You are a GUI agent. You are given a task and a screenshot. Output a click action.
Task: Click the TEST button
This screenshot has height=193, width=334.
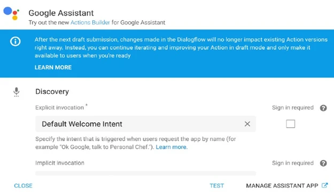[216, 186]
